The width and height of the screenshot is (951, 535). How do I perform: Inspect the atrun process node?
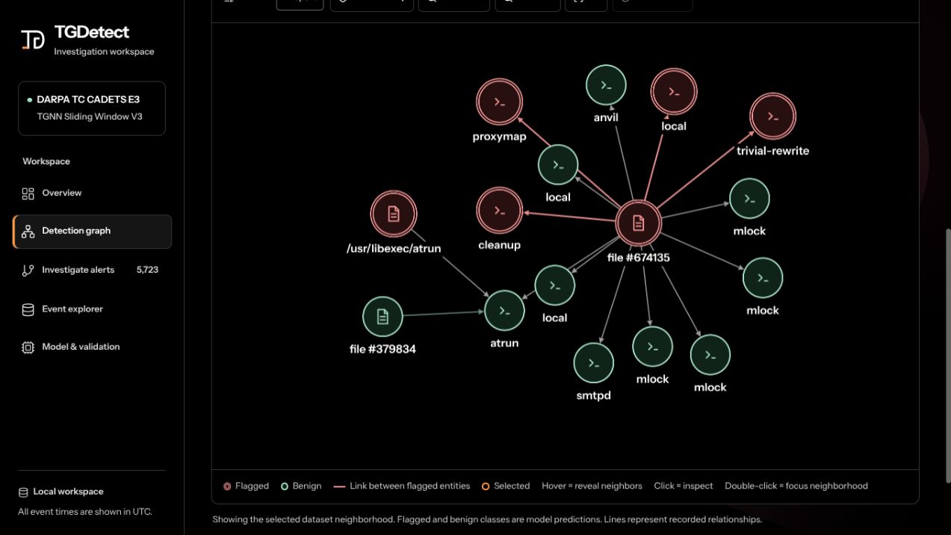point(504,311)
